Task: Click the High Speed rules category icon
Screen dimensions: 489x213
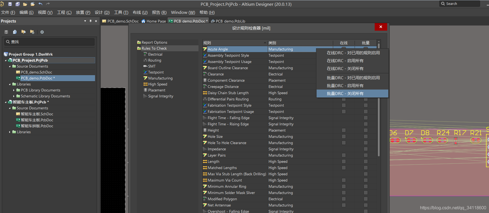Action: tap(145, 84)
